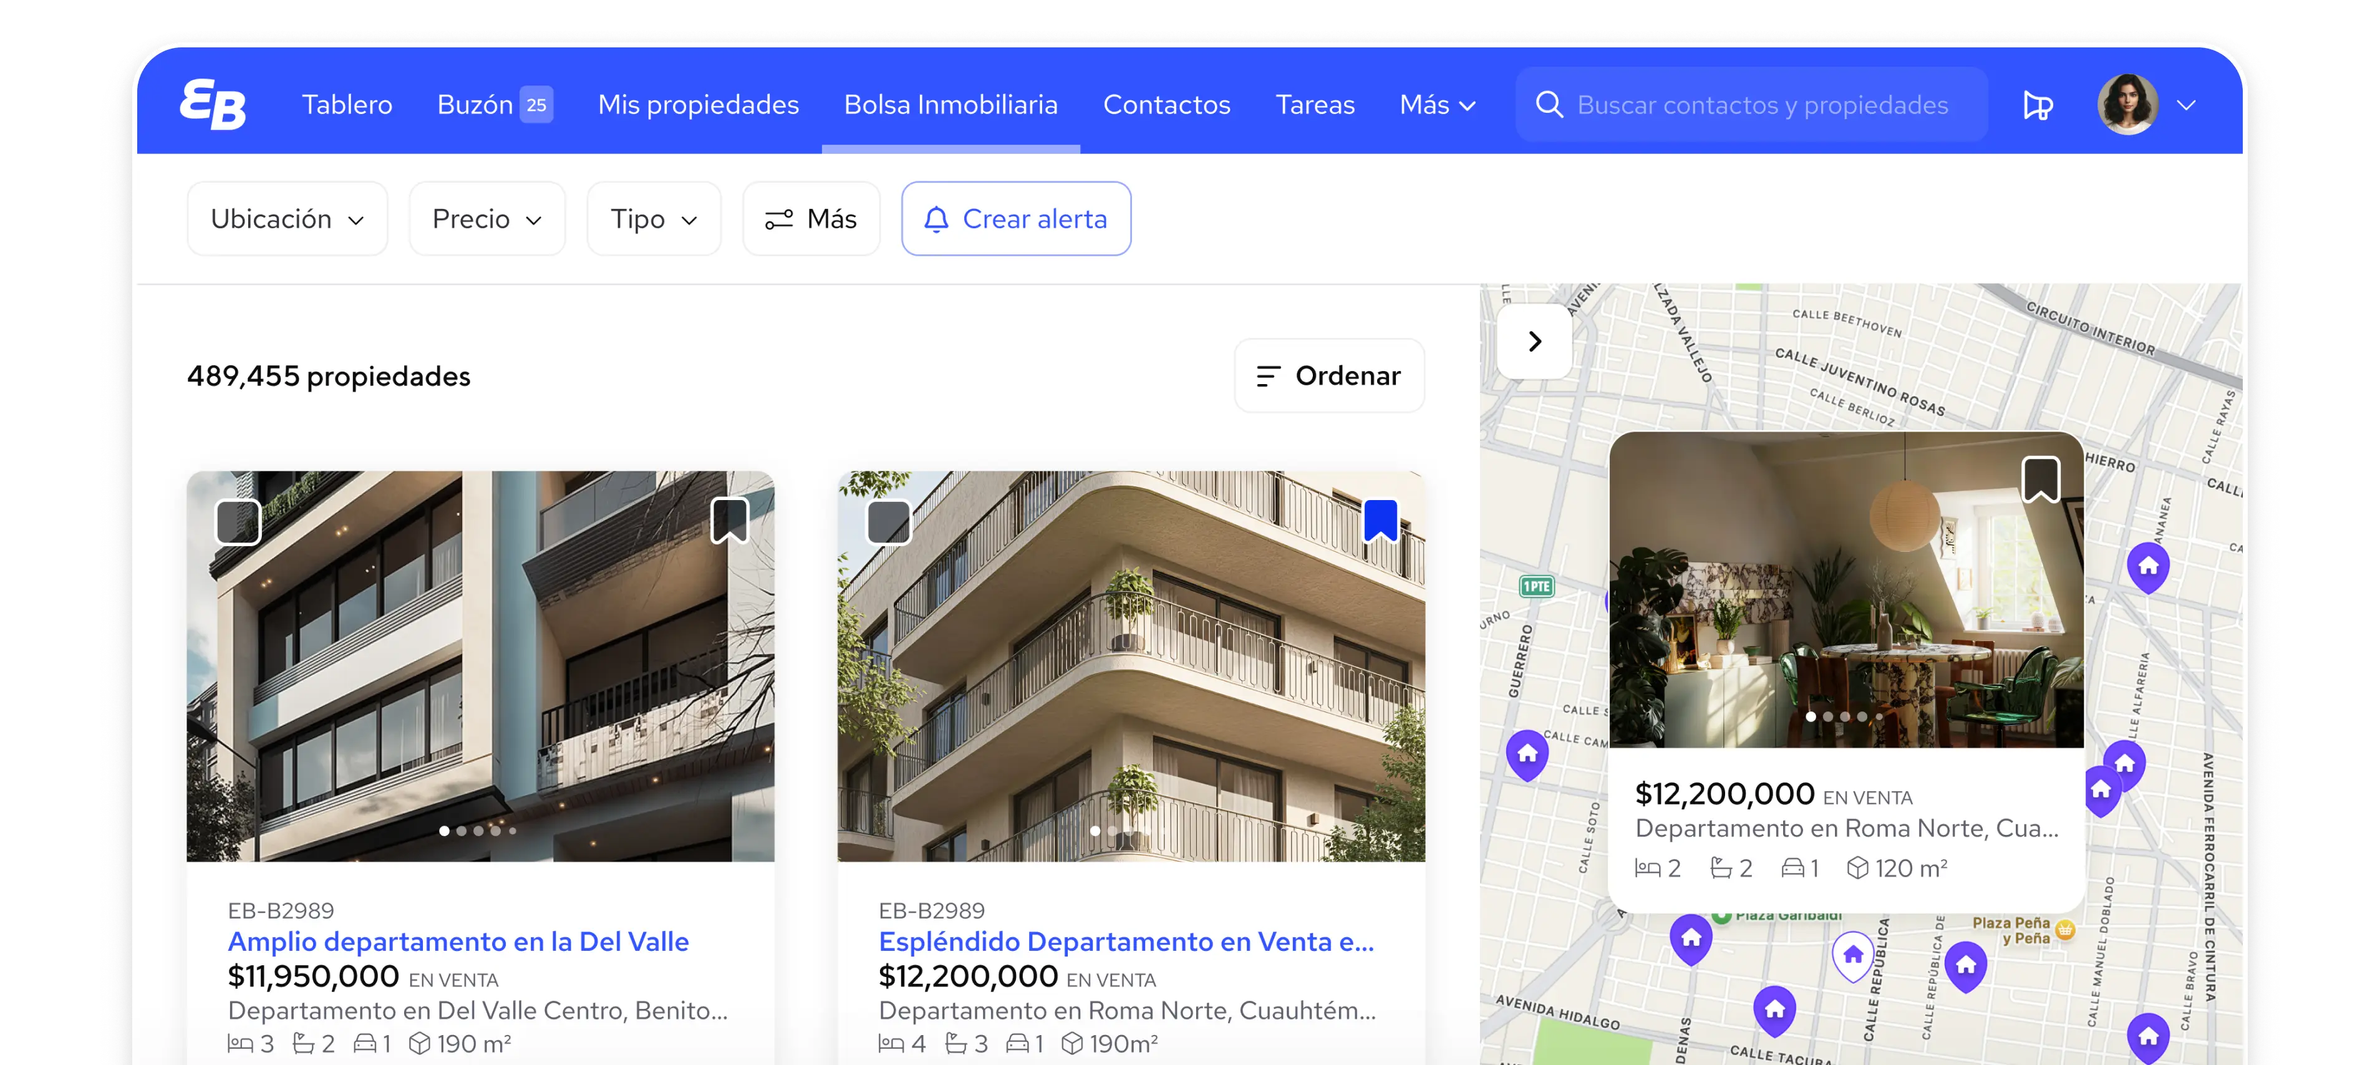Select checkbox on Del Valle listing photo
Viewport: 2380px width, 1065px height.
point(238,522)
